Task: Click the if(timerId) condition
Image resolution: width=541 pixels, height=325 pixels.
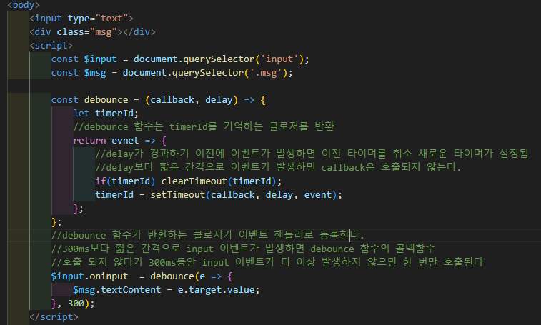Action: tap(125, 181)
